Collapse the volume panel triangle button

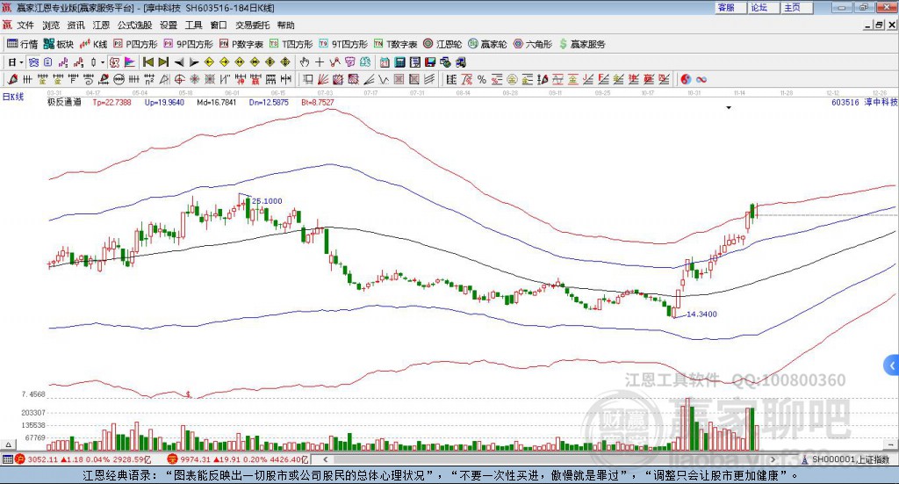click(7, 444)
